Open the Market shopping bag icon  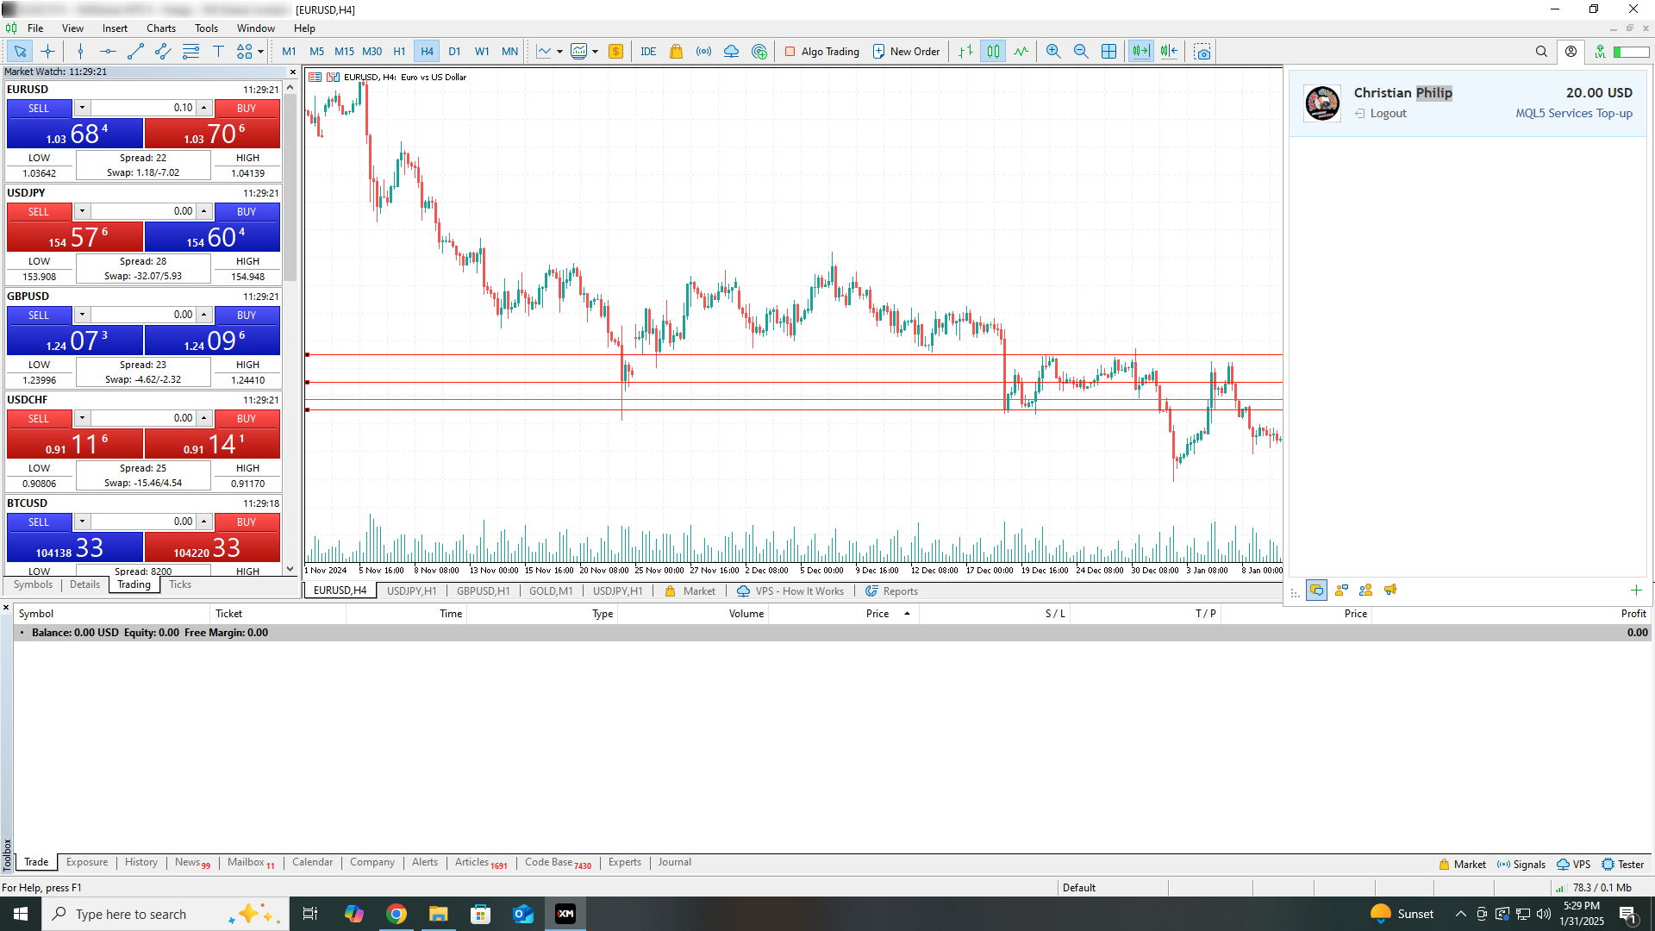(x=676, y=52)
